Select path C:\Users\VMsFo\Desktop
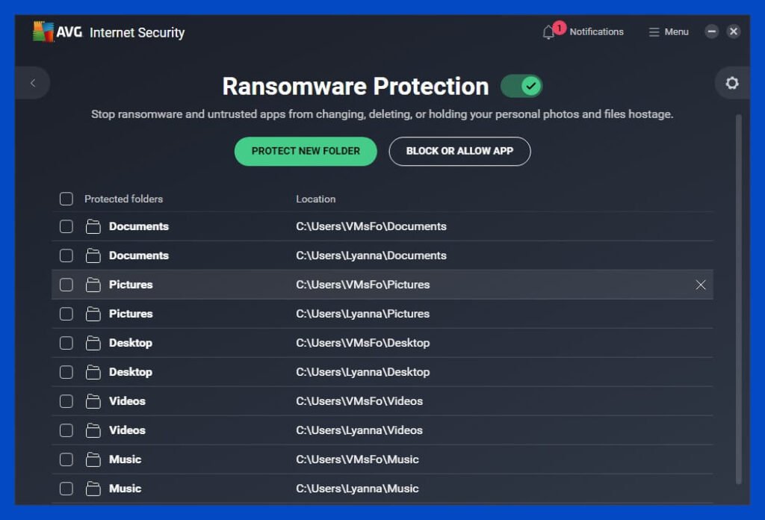The width and height of the screenshot is (765, 520). coord(363,343)
